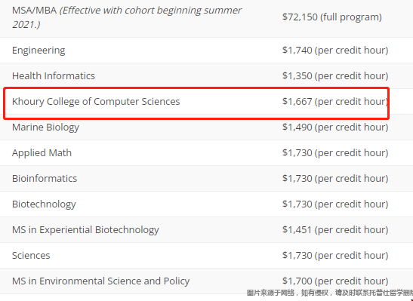
Task: Click the $1,700 per credit hour value
Action: [335, 281]
